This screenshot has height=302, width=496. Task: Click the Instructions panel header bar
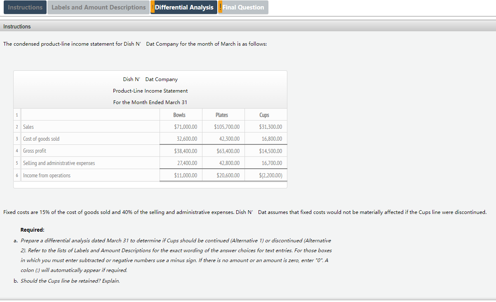(x=247, y=26)
